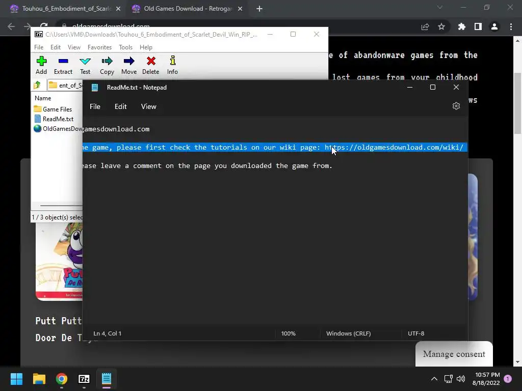Viewport: 522px width, 391px height.
Task: Switch to 7-Zip on the taskbar
Action: pyautogui.click(x=84, y=379)
